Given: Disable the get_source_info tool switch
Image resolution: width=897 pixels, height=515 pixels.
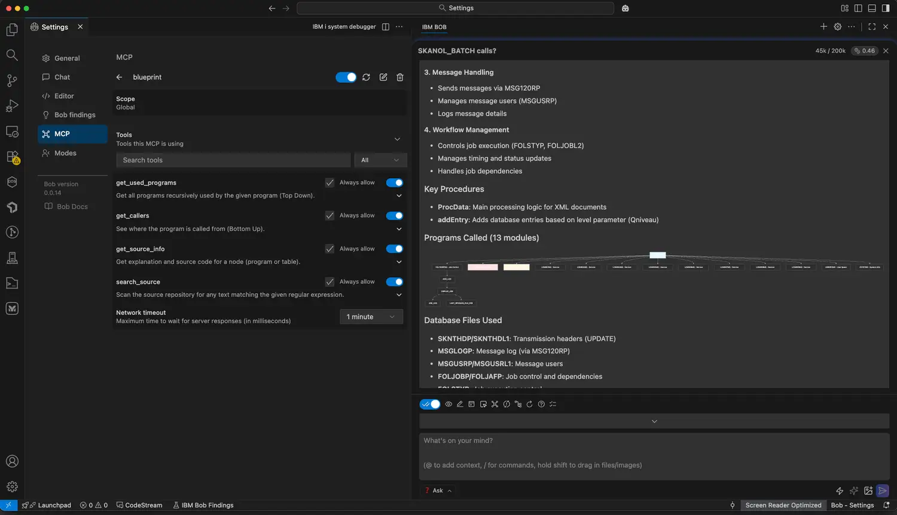Looking at the screenshot, I should pyautogui.click(x=395, y=249).
